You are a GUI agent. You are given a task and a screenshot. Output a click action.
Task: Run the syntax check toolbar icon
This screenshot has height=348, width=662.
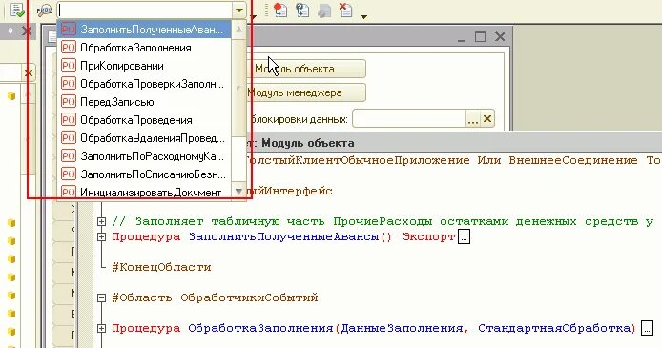tap(17, 10)
